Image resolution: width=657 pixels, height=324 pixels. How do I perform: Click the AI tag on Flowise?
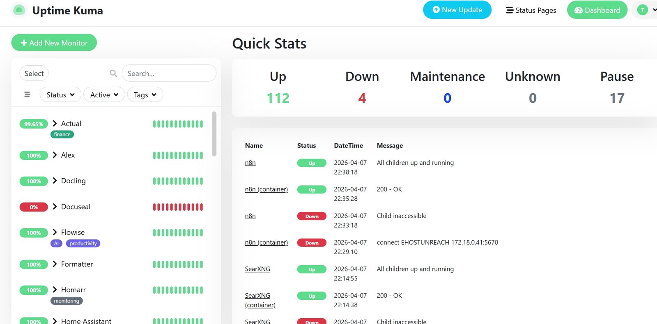[56, 244]
